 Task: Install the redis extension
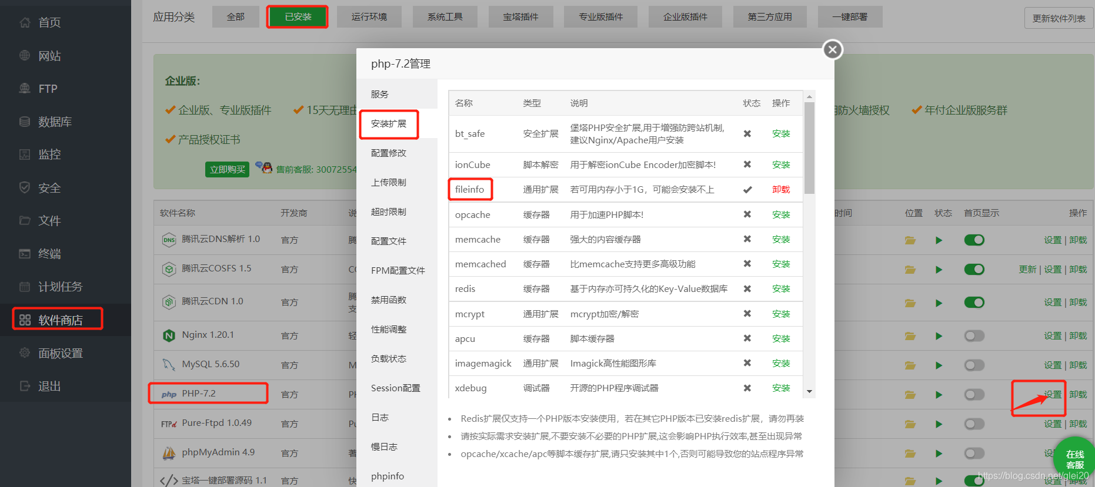[x=781, y=289]
